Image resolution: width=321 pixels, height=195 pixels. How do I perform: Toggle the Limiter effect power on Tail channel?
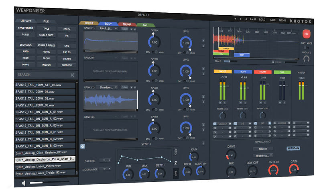(275, 123)
